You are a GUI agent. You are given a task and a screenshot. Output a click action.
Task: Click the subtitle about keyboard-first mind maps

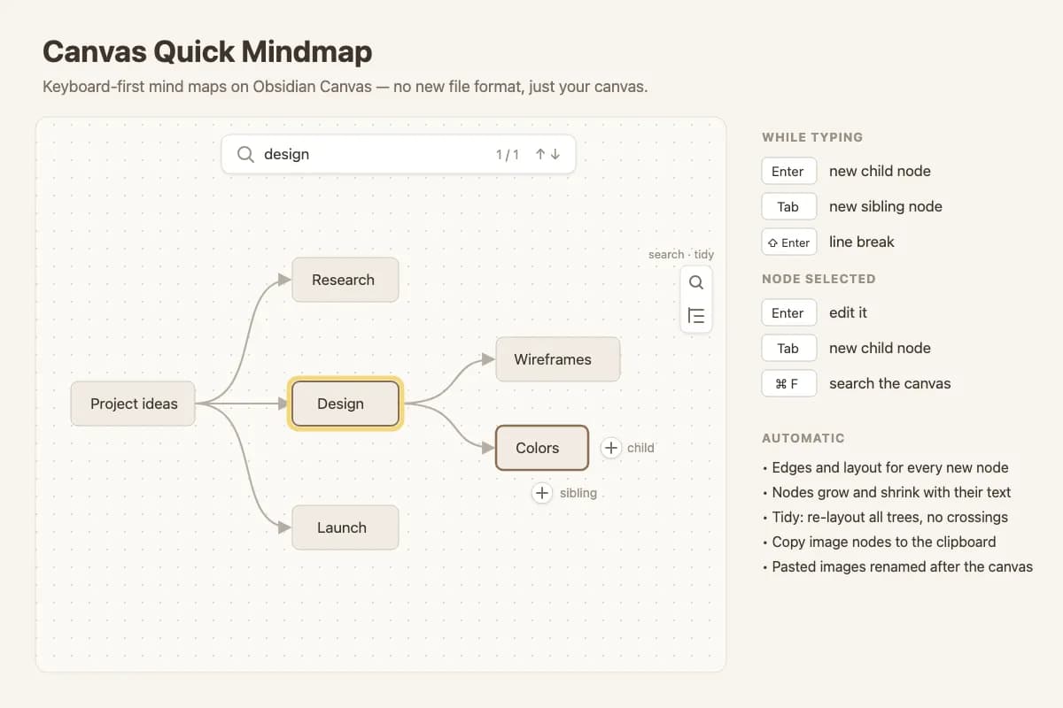[x=345, y=88]
